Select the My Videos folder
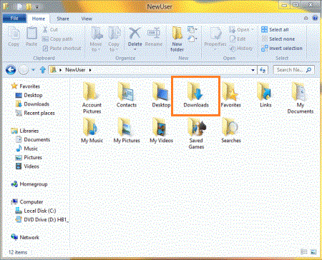 [x=161, y=131]
